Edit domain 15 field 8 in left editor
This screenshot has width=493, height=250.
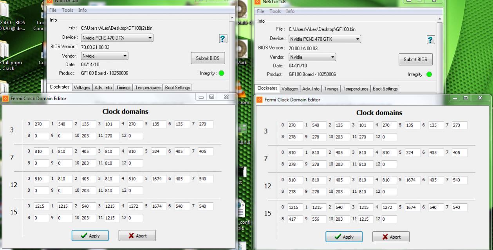tap(41, 218)
